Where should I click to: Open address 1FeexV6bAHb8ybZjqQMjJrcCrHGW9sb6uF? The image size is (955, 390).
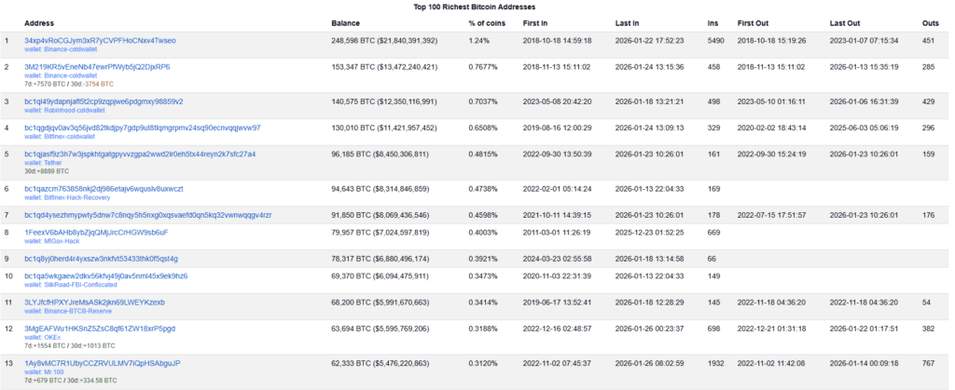click(x=96, y=231)
